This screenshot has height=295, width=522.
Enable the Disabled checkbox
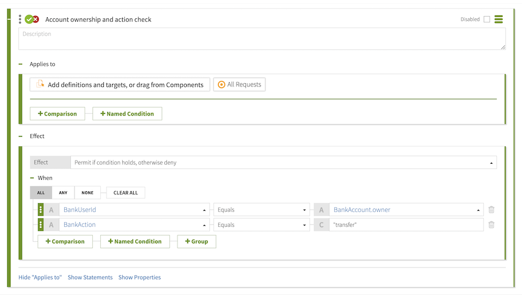coord(487,19)
